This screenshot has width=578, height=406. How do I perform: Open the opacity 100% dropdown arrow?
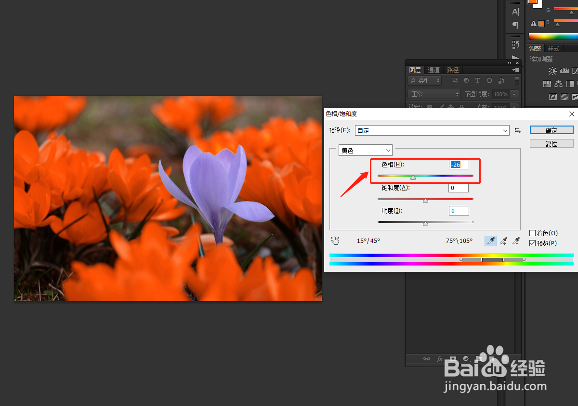[x=514, y=94]
